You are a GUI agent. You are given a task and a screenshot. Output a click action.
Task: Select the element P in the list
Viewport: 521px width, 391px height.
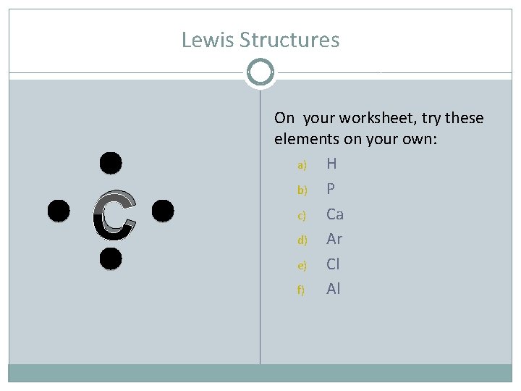(x=331, y=189)
